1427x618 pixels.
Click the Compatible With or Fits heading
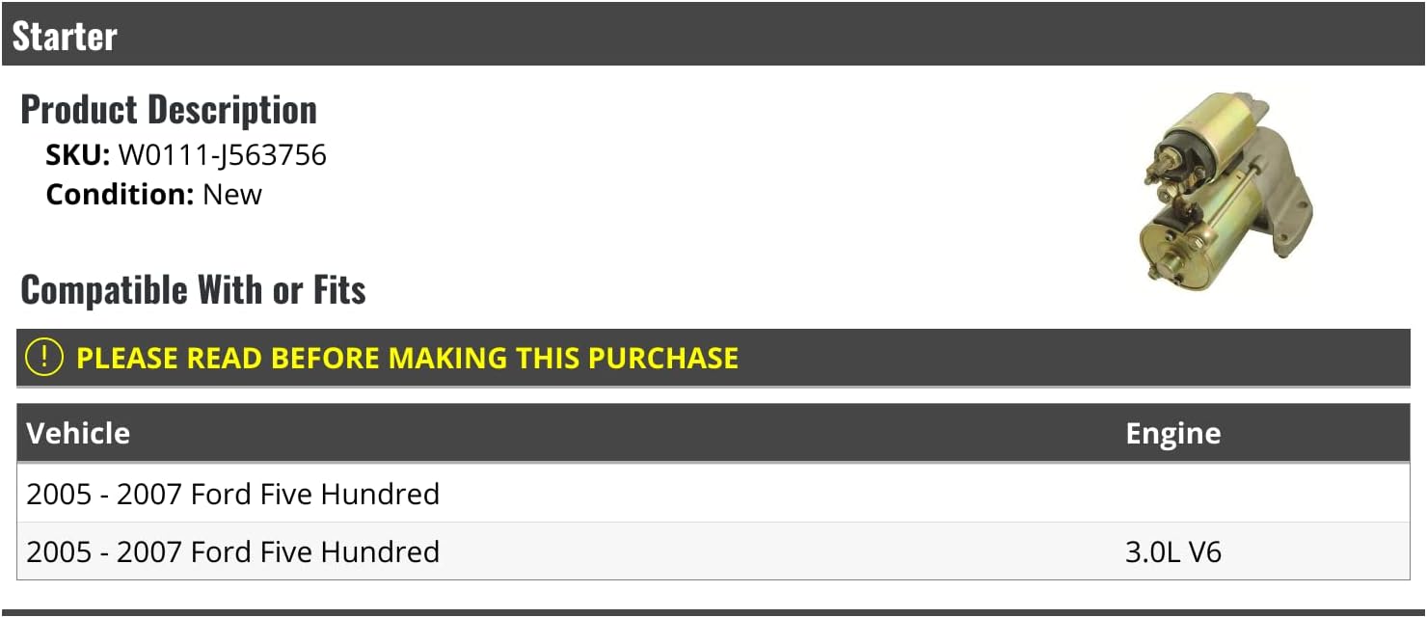pyautogui.click(x=193, y=289)
